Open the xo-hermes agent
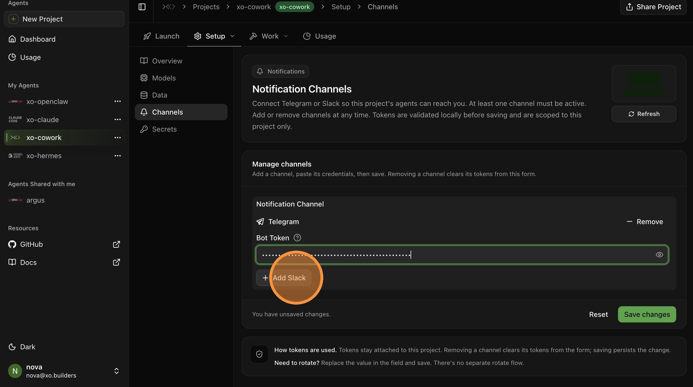 64,156
